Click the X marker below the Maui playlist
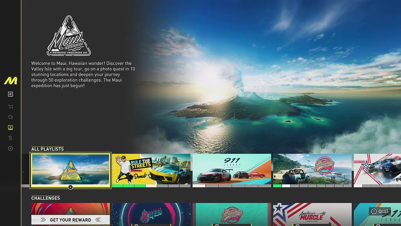Viewport: 401px width, 226px height. tap(70, 187)
